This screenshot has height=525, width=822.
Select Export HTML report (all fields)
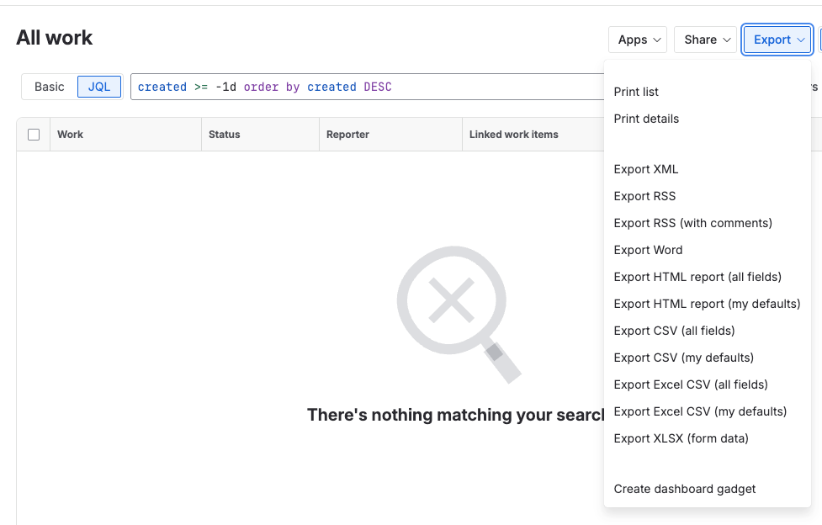(x=697, y=277)
